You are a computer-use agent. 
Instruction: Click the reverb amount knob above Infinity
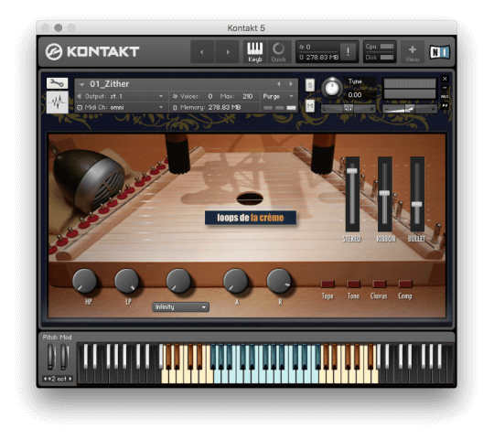[178, 281]
